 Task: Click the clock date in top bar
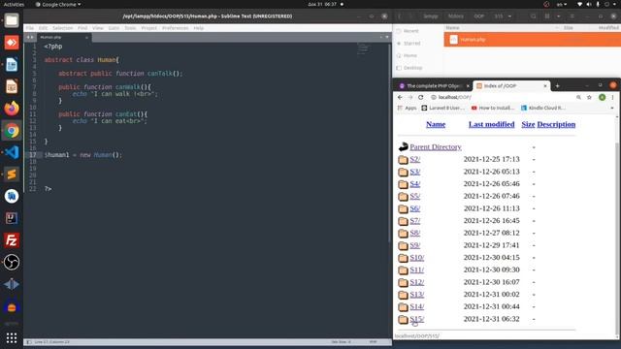[x=322, y=4]
